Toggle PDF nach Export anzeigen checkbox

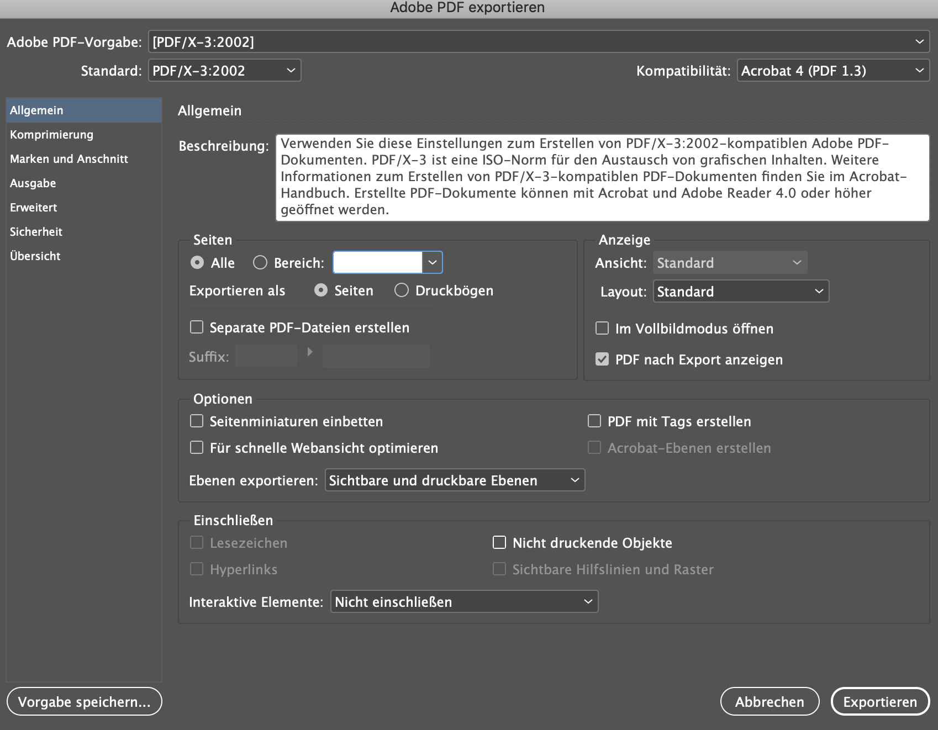[602, 359]
